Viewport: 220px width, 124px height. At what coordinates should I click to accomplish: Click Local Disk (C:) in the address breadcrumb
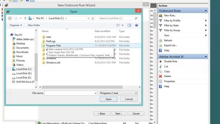click(x=56, y=18)
